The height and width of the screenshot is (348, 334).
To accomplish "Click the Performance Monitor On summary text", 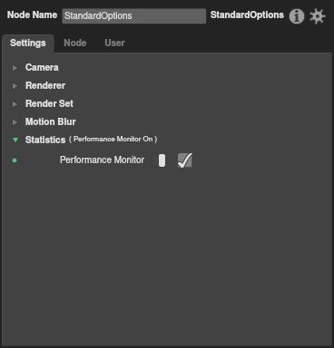I will (113, 140).
